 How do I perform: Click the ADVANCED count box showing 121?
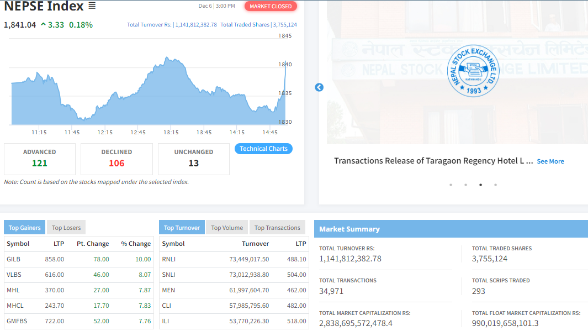tap(40, 159)
